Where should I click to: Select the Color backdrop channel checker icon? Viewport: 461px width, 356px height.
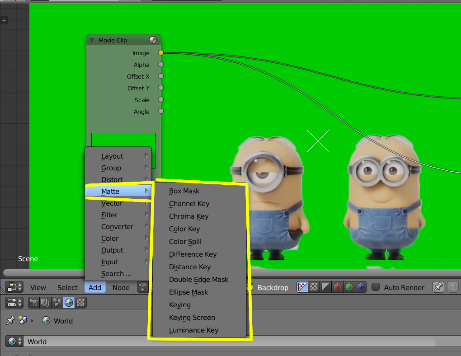(314, 287)
